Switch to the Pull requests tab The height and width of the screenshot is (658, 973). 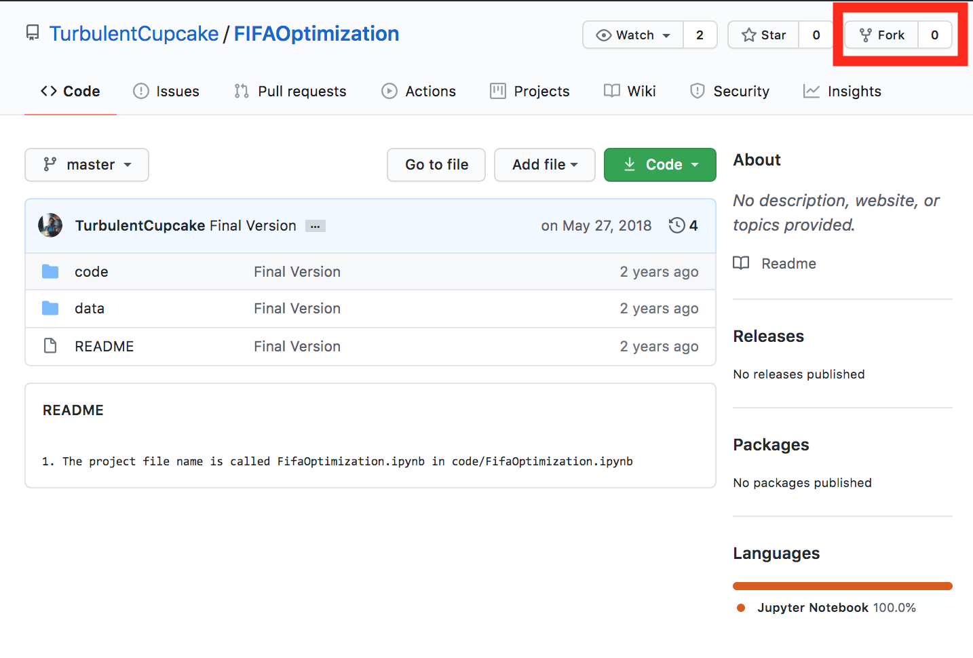(x=290, y=92)
